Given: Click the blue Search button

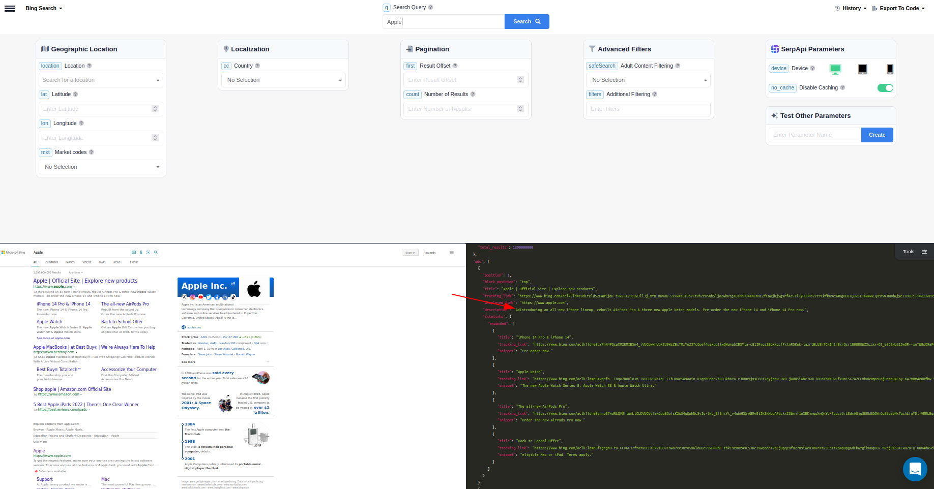Looking at the screenshot, I should [x=527, y=21].
